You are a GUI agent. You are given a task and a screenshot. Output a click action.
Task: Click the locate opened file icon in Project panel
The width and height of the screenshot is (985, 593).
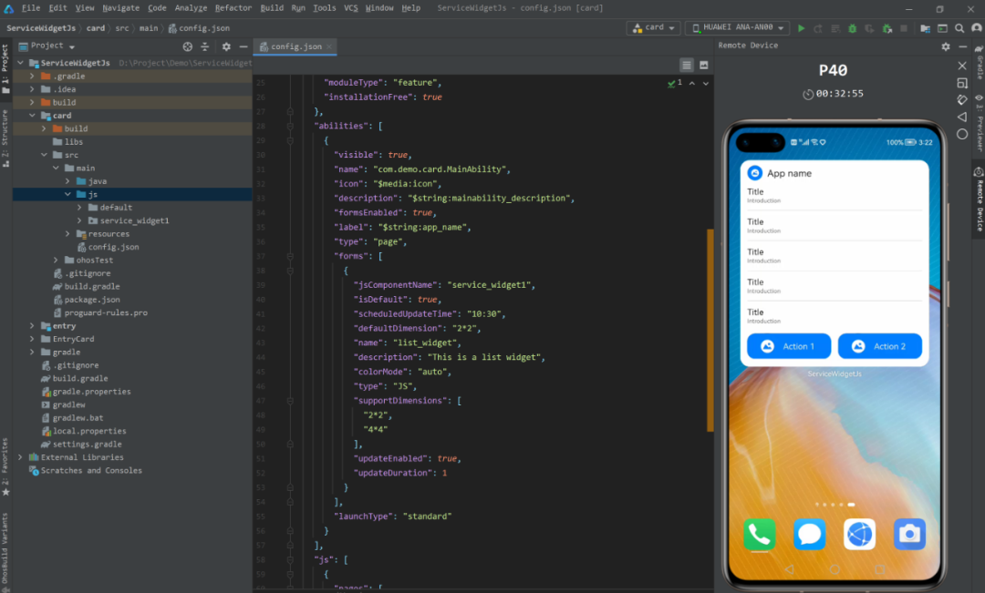pyautogui.click(x=188, y=46)
